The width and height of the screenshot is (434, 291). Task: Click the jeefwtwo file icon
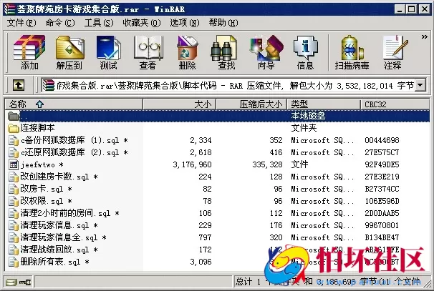14,164
